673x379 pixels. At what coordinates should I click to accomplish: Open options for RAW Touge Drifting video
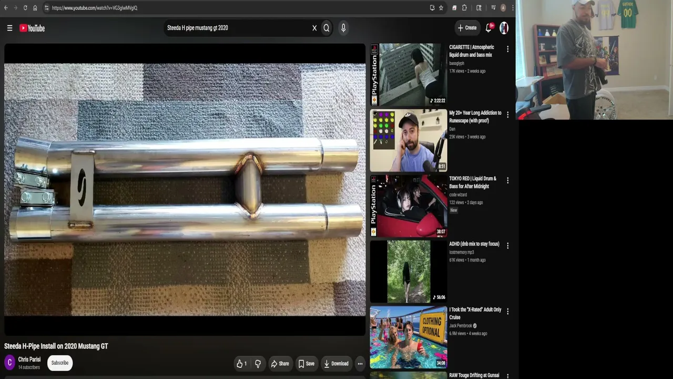pyautogui.click(x=507, y=376)
